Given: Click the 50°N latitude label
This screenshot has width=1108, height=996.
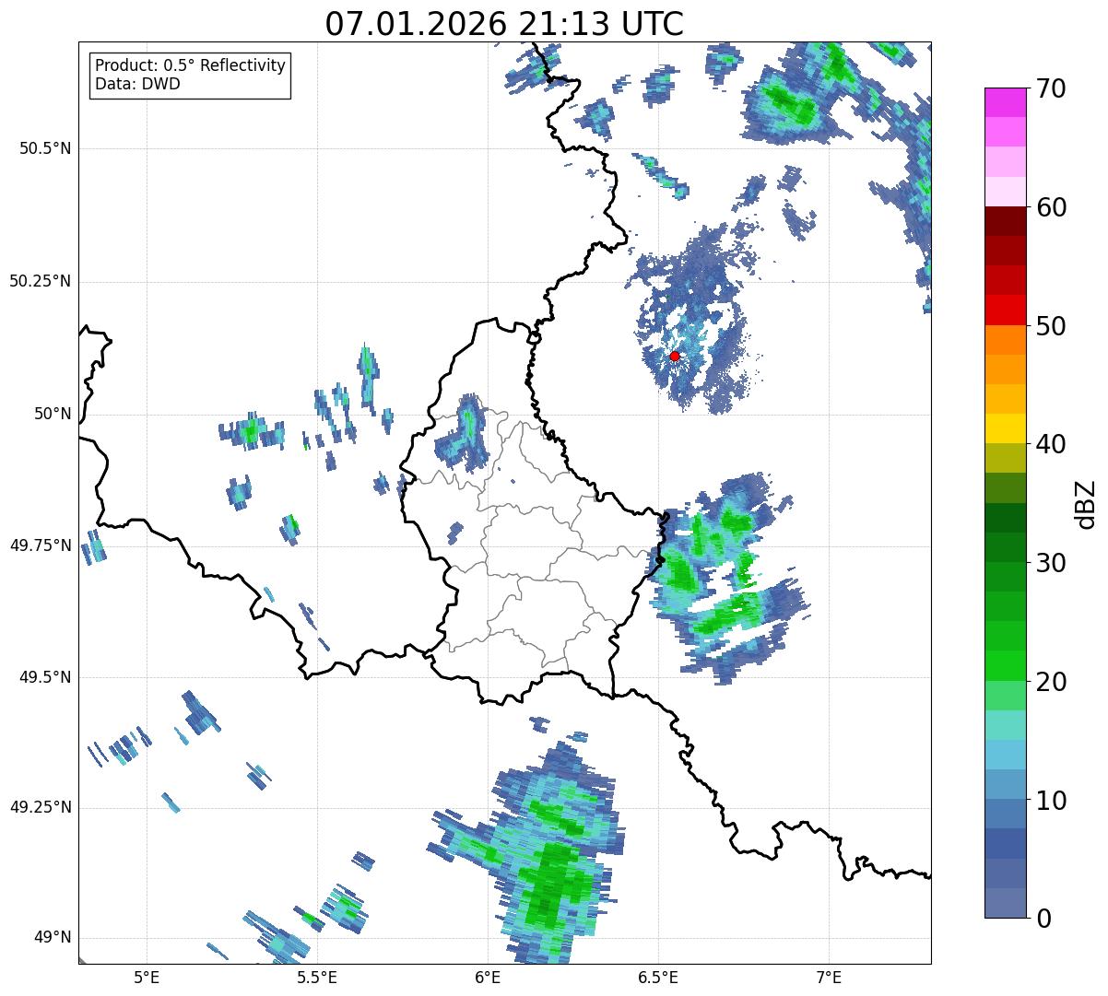Looking at the screenshot, I should point(53,414).
